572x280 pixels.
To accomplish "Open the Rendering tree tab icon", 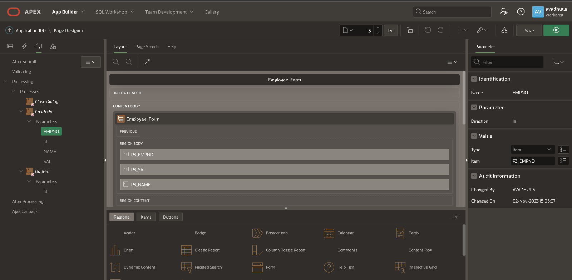I will pyautogui.click(x=10, y=46).
